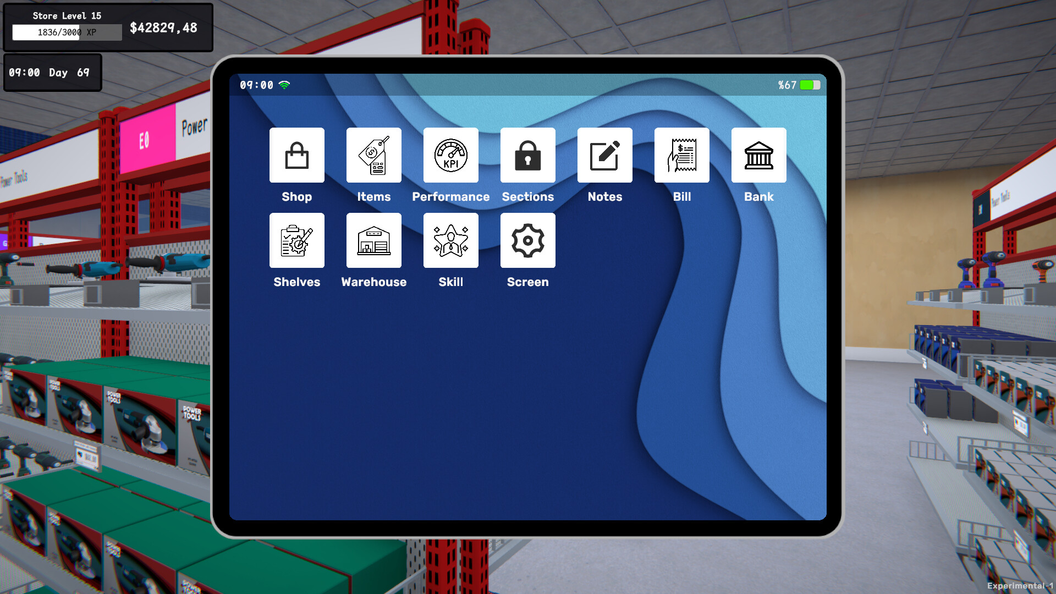Click the store XP progress bar
Screen dimensions: 1056x594
pyautogui.click(x=67, y=32)
